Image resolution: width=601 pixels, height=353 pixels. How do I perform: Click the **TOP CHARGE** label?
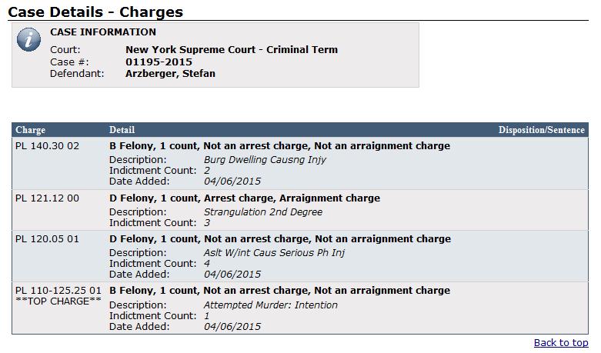point(58,301)
